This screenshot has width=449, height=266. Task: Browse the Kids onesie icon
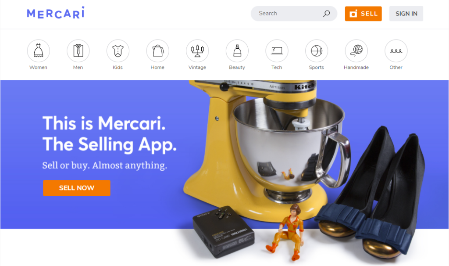pyautogui.click(x=118, y=51)
